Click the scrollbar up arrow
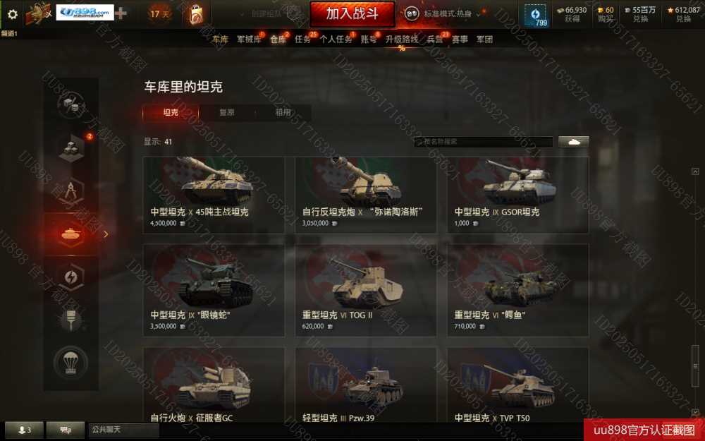Screen dimensions: 705x441 click(695, 171)
